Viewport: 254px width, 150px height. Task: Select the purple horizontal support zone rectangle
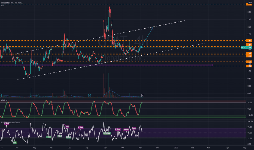106,65
